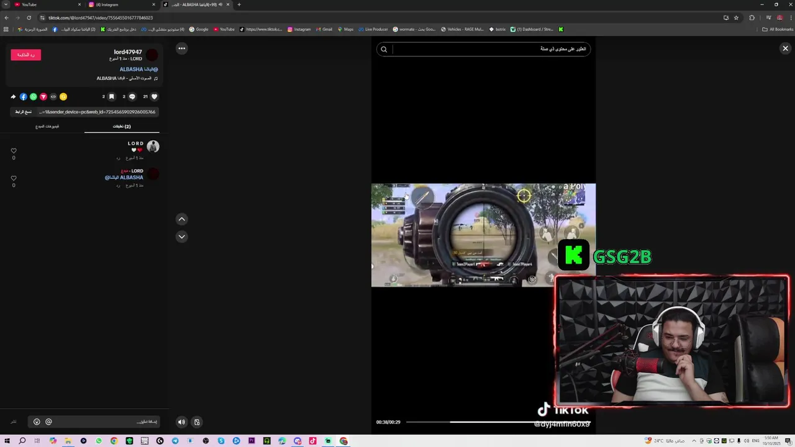This screenshot has width=795, height=447.
Task: Save the video with the bookmark icon
Action: tap(111, 96)
